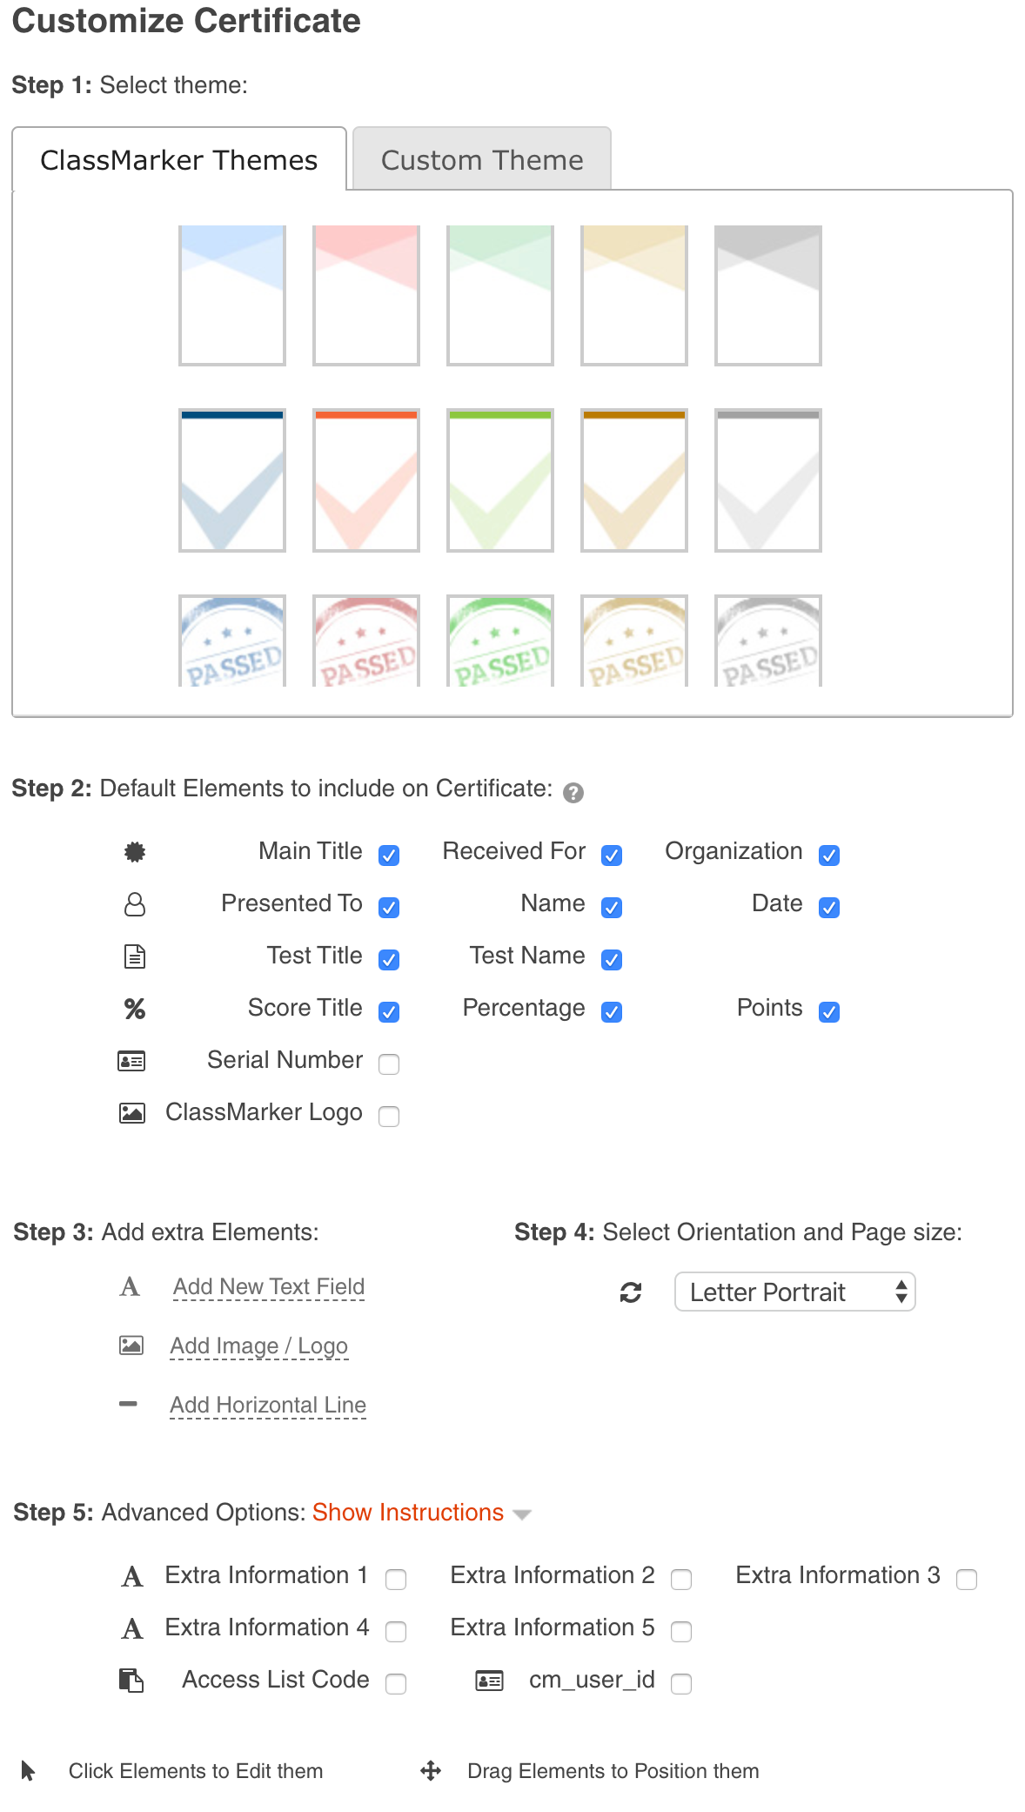Enable the Serial Number checkbox
This screenshot has width=1025, height=1812.
[x=389, y=1064]
